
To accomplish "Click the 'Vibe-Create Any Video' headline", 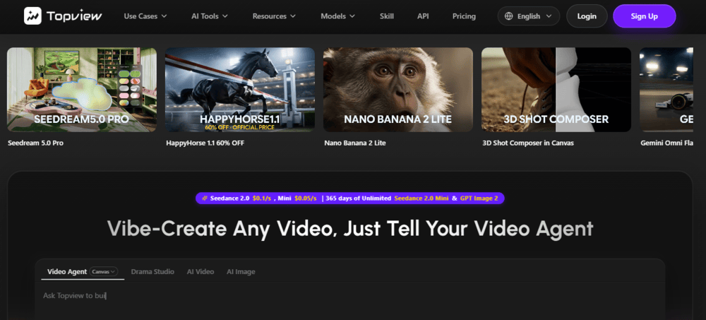I will point(350,228).
